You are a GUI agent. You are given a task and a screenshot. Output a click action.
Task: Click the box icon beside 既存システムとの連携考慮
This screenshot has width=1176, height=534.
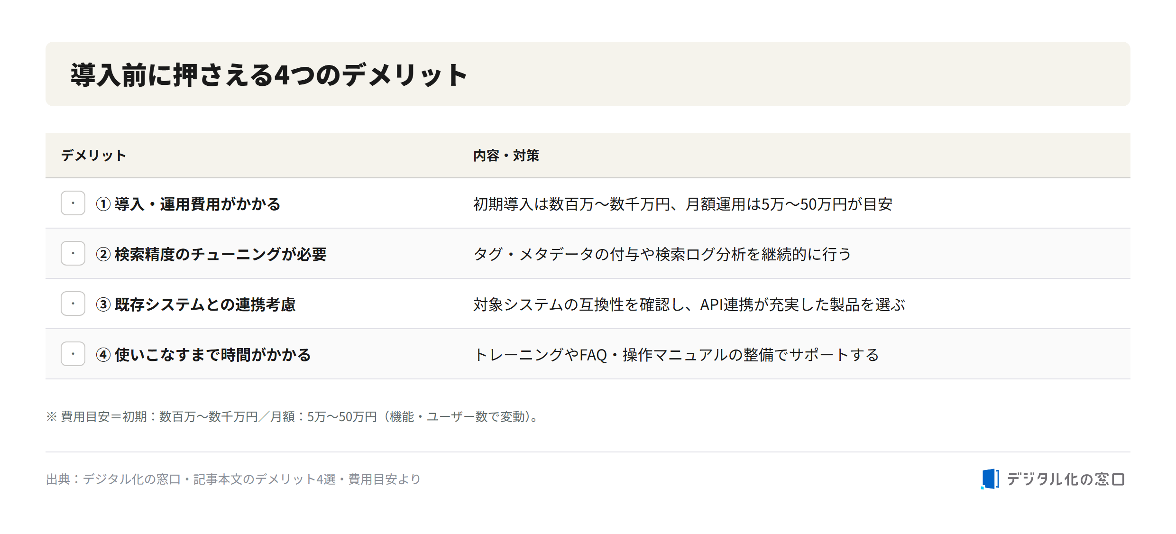[x=73, y=304]
